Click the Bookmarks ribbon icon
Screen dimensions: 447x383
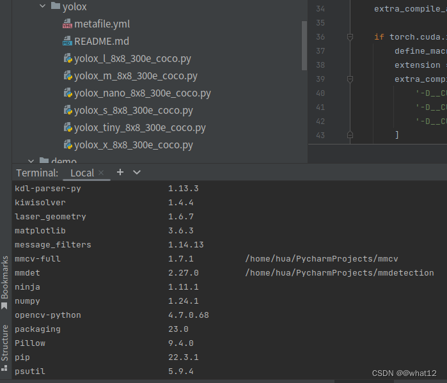(x=4, y=306)
